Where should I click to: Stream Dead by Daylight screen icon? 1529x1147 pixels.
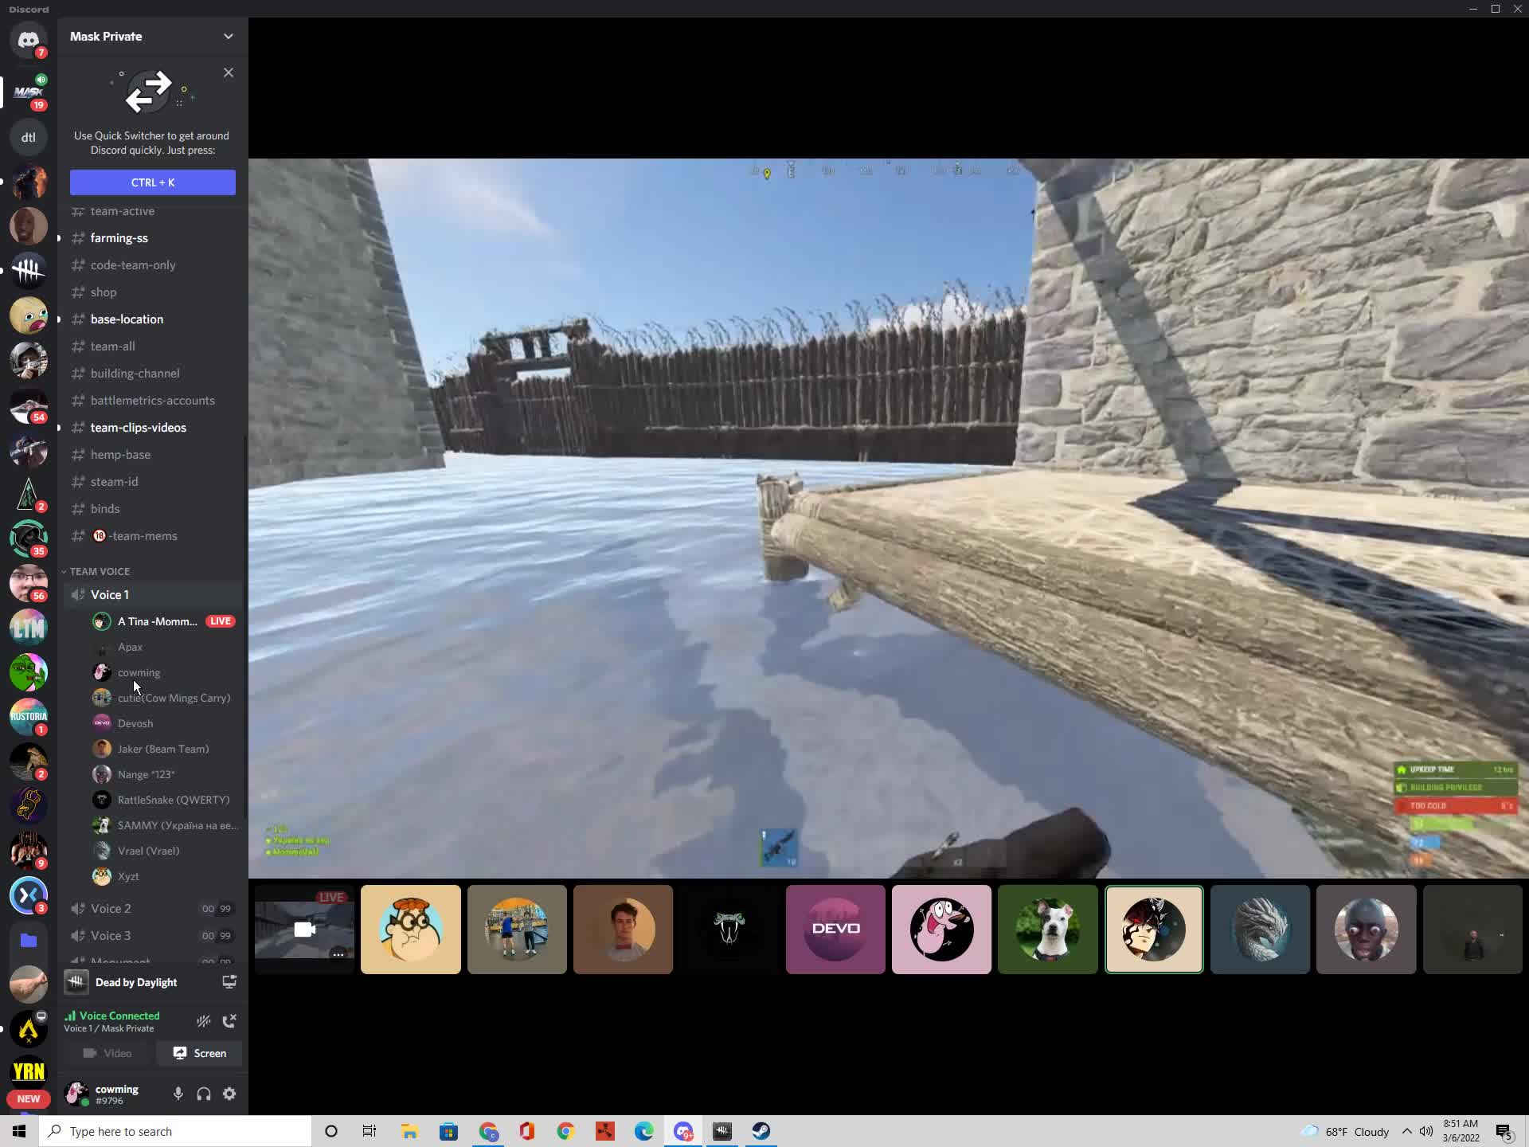[229, 982]
